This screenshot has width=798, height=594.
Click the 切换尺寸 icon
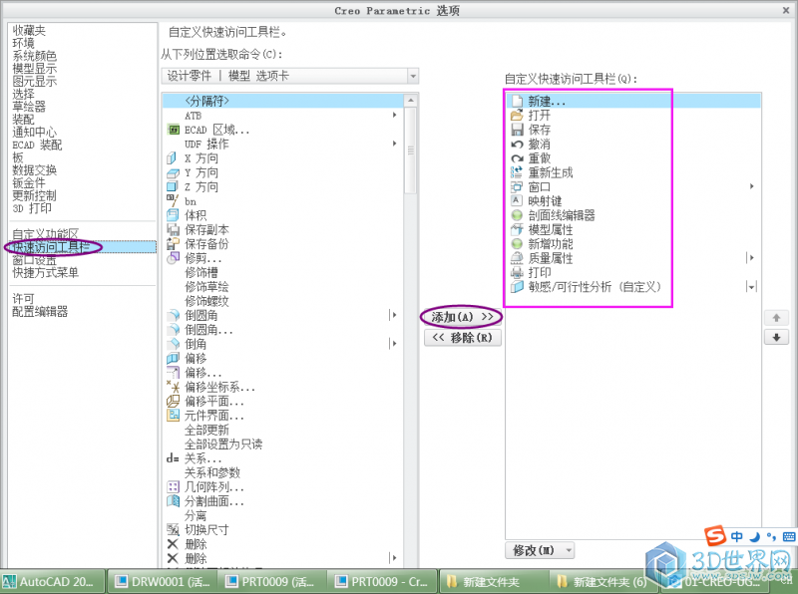coord(173,529)
